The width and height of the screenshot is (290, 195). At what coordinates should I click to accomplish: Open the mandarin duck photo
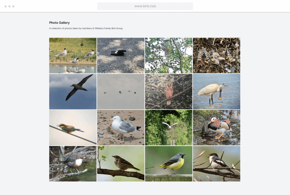click(x=216, y=127)
